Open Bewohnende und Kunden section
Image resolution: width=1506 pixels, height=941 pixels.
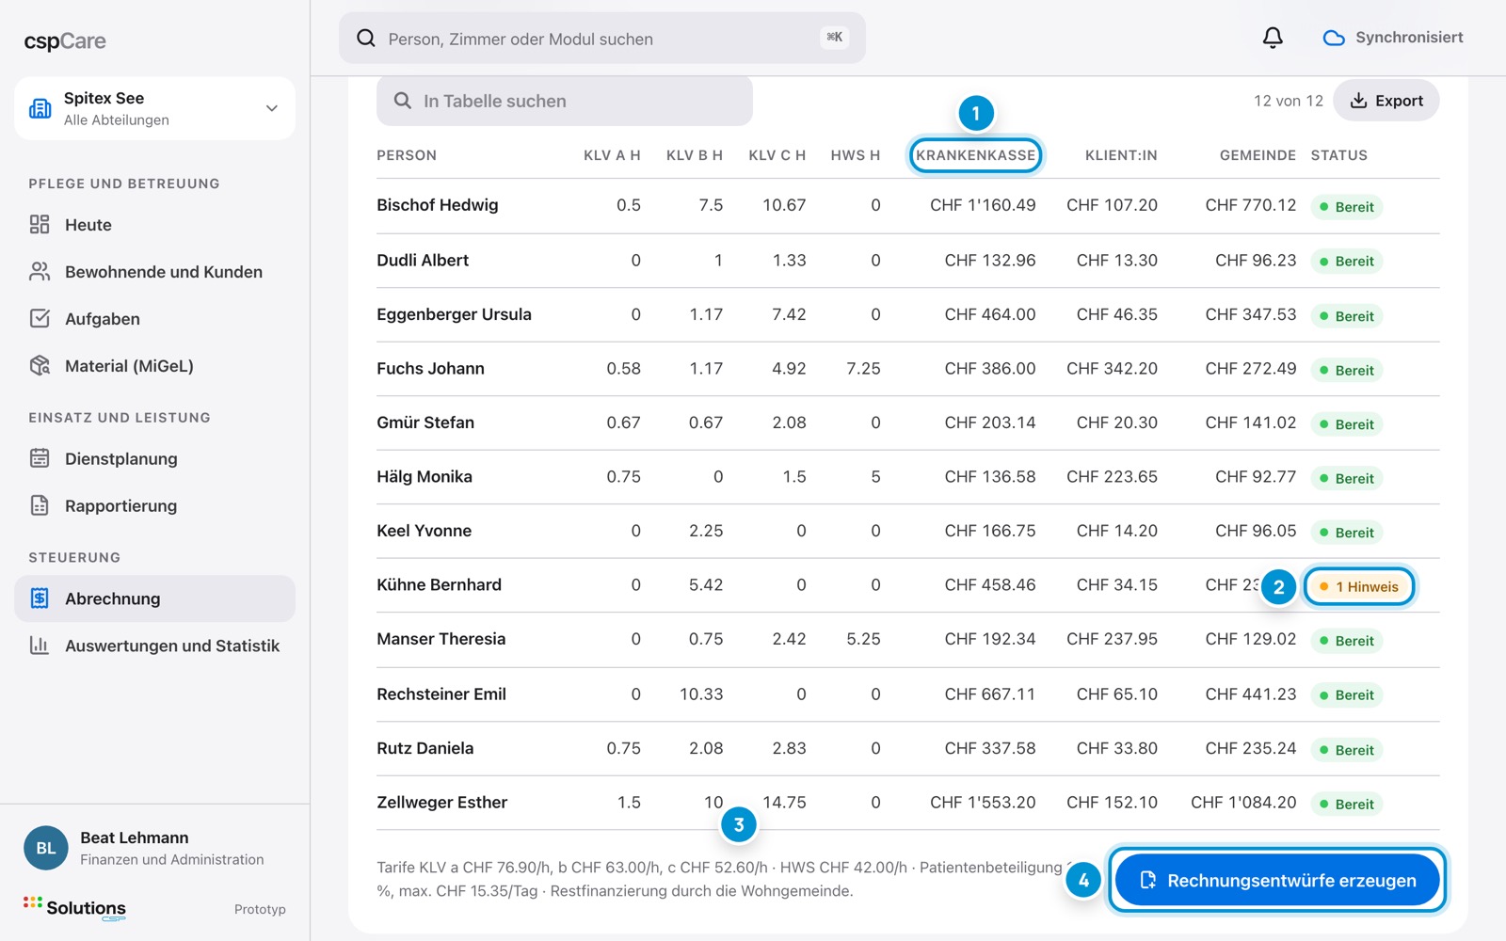pos(154,272)
